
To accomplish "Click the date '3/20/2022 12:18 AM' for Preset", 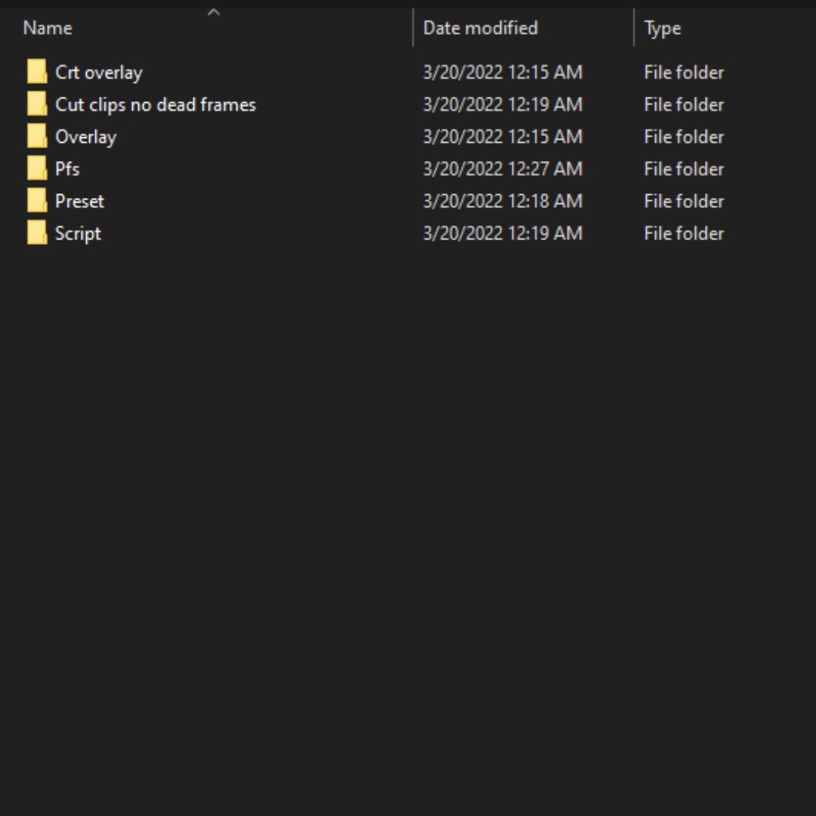I will 502,201.
